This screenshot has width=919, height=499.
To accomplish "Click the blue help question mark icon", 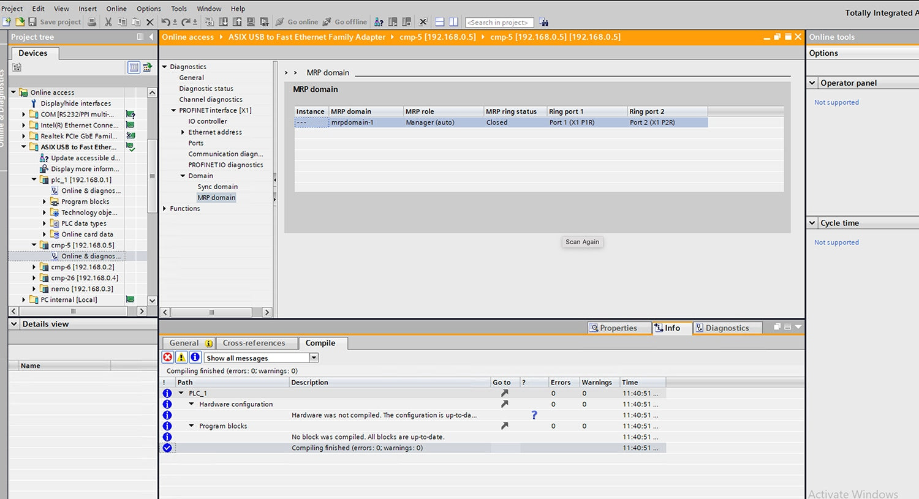I will pos(534,415).
